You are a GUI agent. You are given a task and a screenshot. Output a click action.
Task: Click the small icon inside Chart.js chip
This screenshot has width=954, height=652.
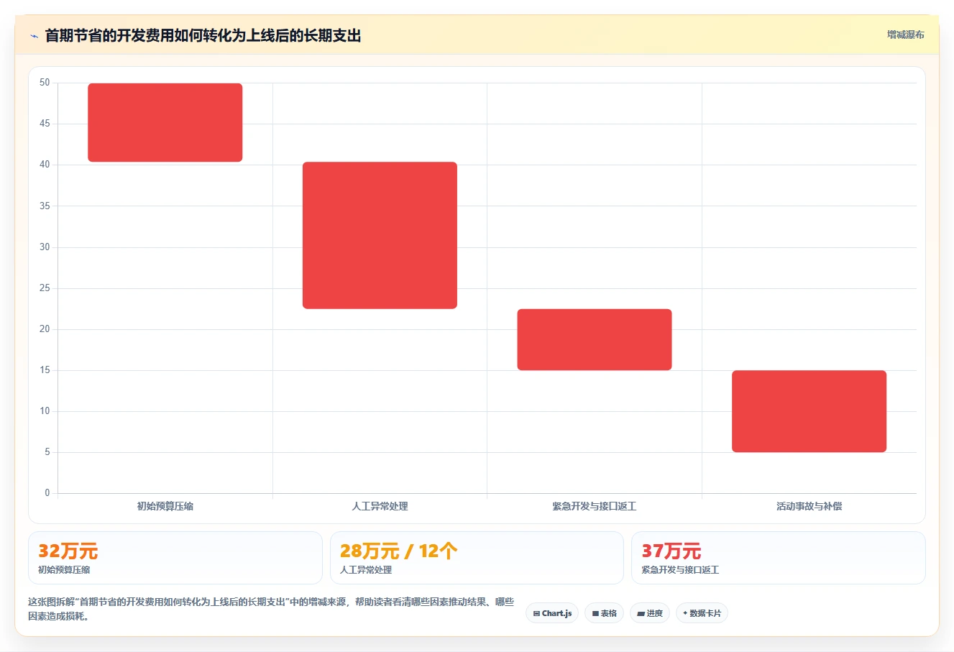536,614
